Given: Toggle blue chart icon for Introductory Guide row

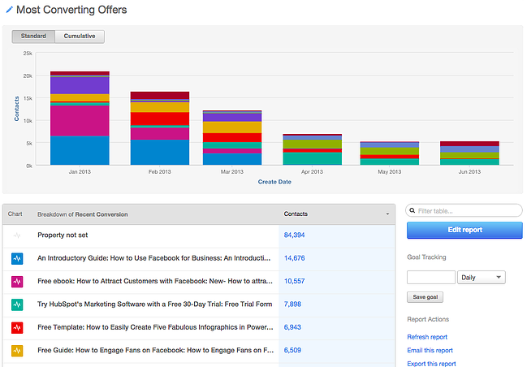Looking at the screenshot, I should click(17, 258).
